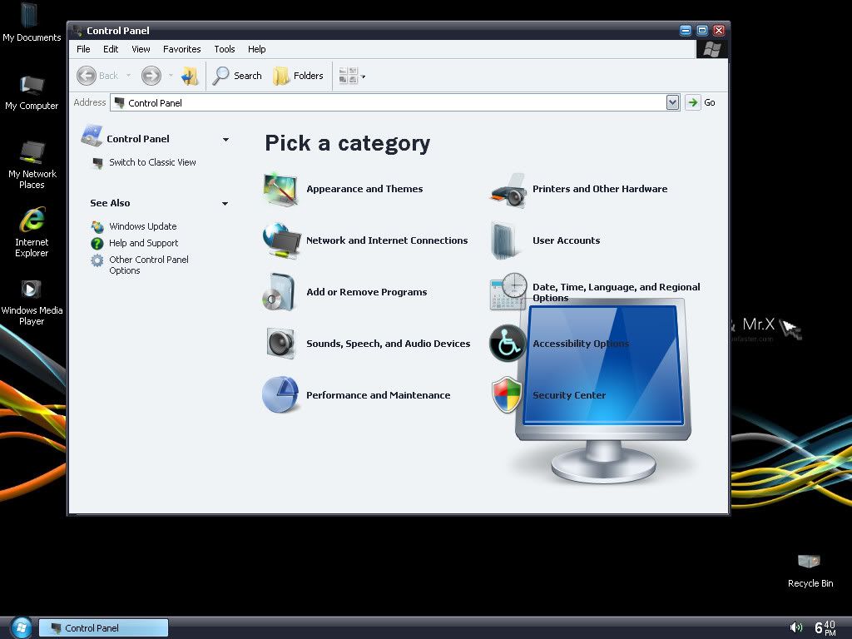Open the Date, Time, Language clock icon
The image size is (852, 639).
click(508, 292)
